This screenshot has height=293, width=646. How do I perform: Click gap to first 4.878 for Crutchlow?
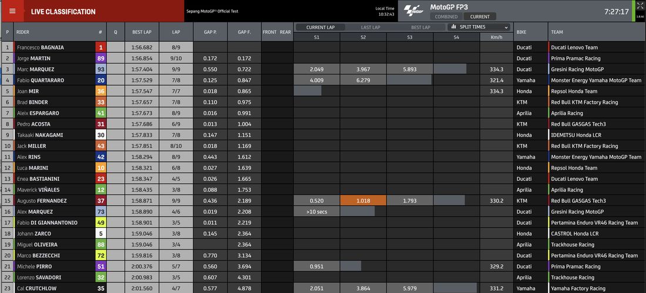point(244,288)
